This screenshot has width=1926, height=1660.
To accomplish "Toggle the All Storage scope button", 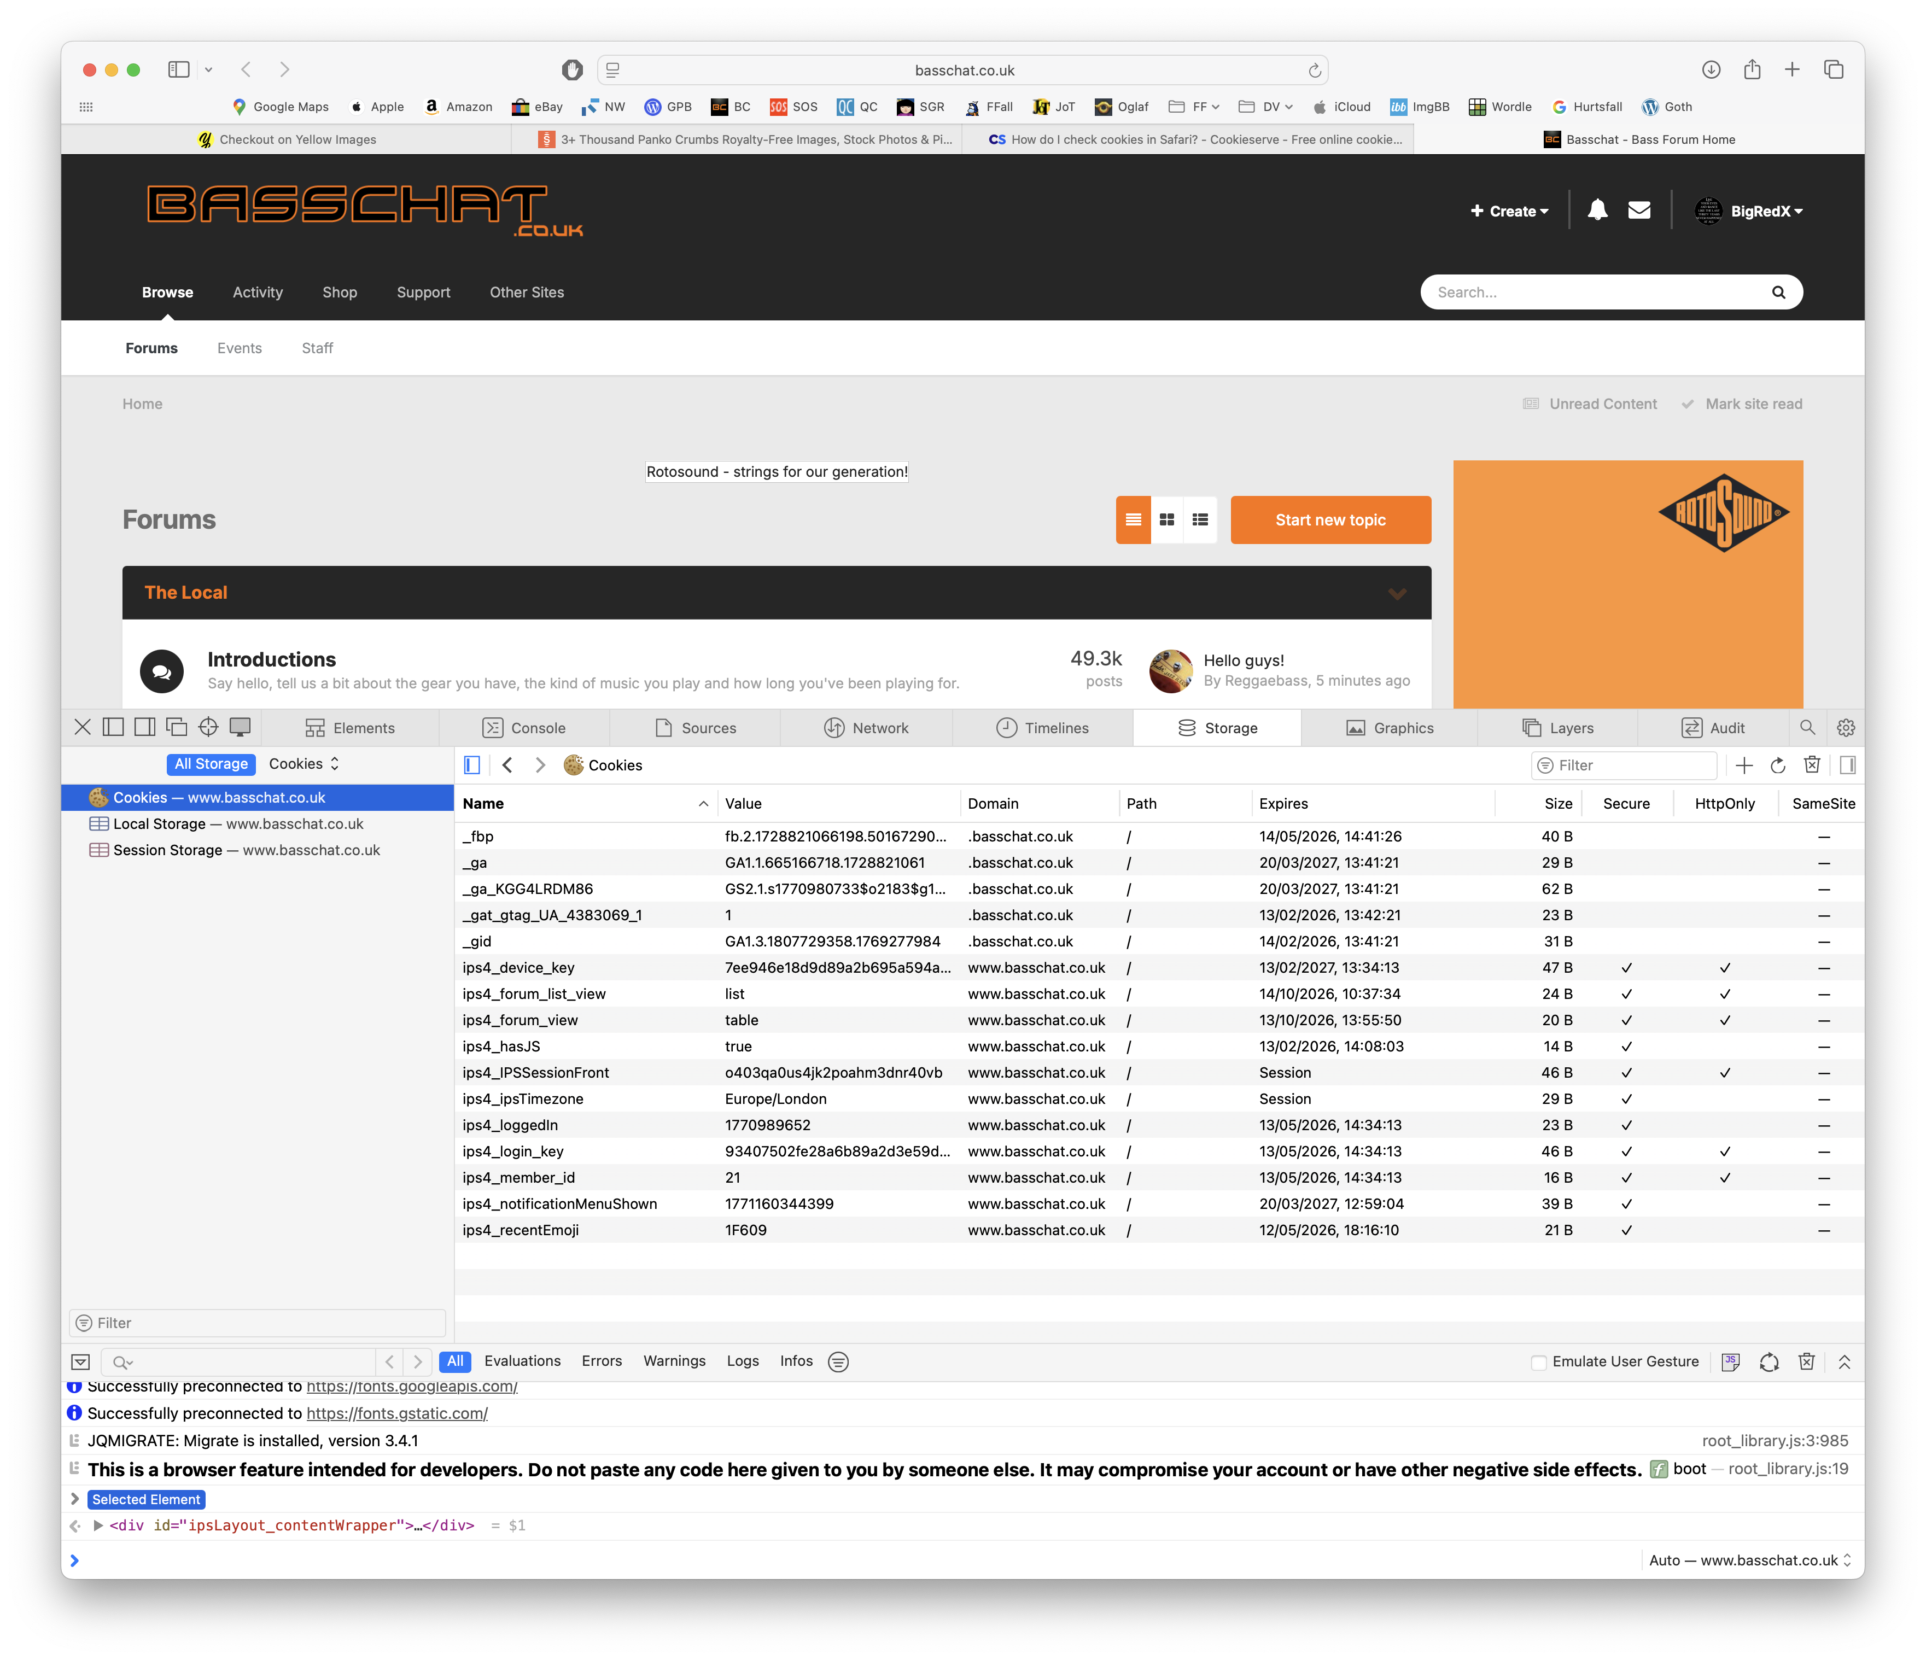I will pyautogui.click(x=211, y=764).
